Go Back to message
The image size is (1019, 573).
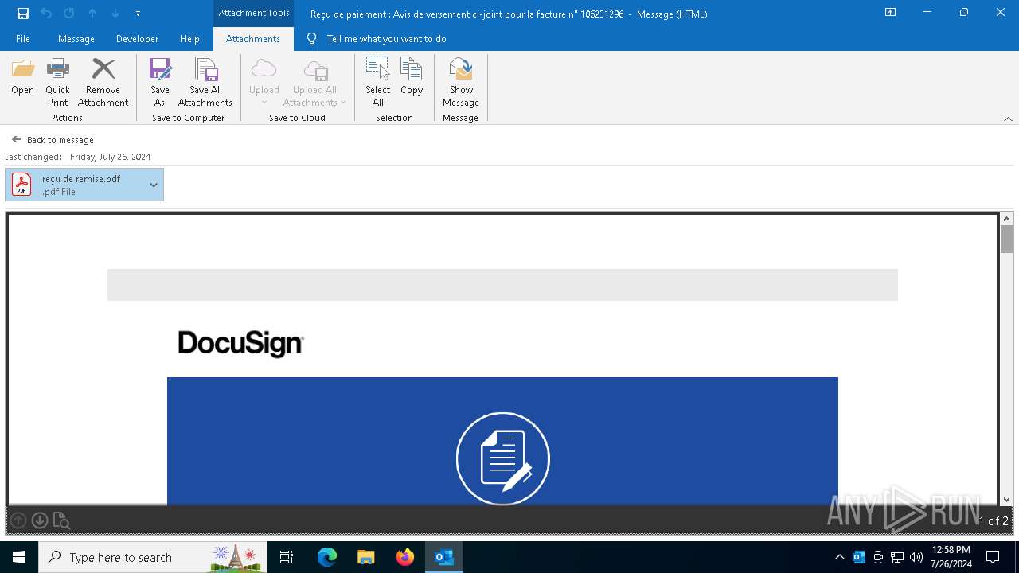pyautogui.click(x=53, y=140)
